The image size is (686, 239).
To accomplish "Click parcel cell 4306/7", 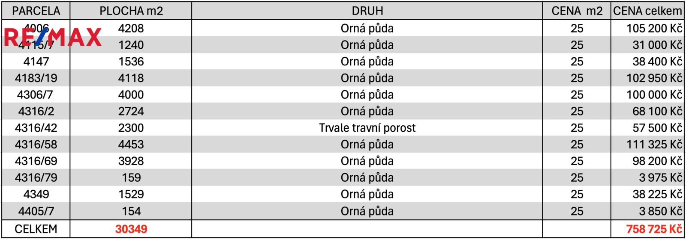I will (x=36, y=95).
